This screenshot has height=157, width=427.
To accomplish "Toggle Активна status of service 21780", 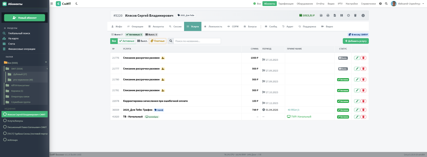I will [x=343, y=80].
